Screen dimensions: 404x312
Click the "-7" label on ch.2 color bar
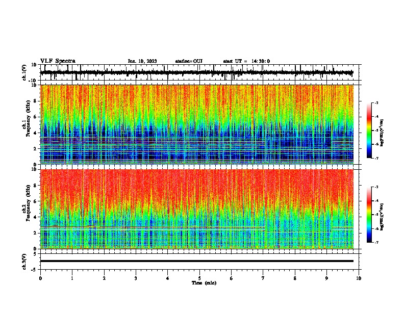pos(376,243)
